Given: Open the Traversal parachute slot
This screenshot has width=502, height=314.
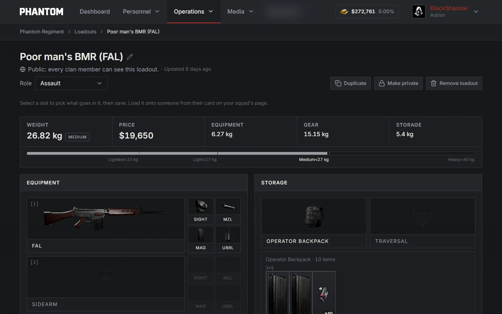Looking at the screenshot, I should tap(422, 223).
